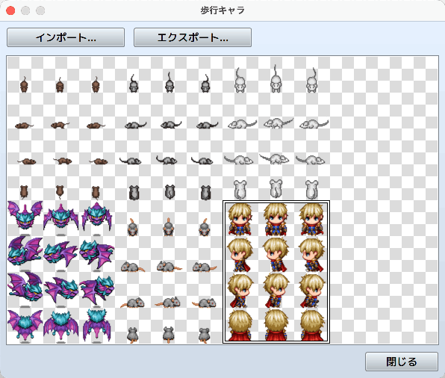445x378 pixels.
Task: Click the empty transparent area at right
Action: click(384, 200)
